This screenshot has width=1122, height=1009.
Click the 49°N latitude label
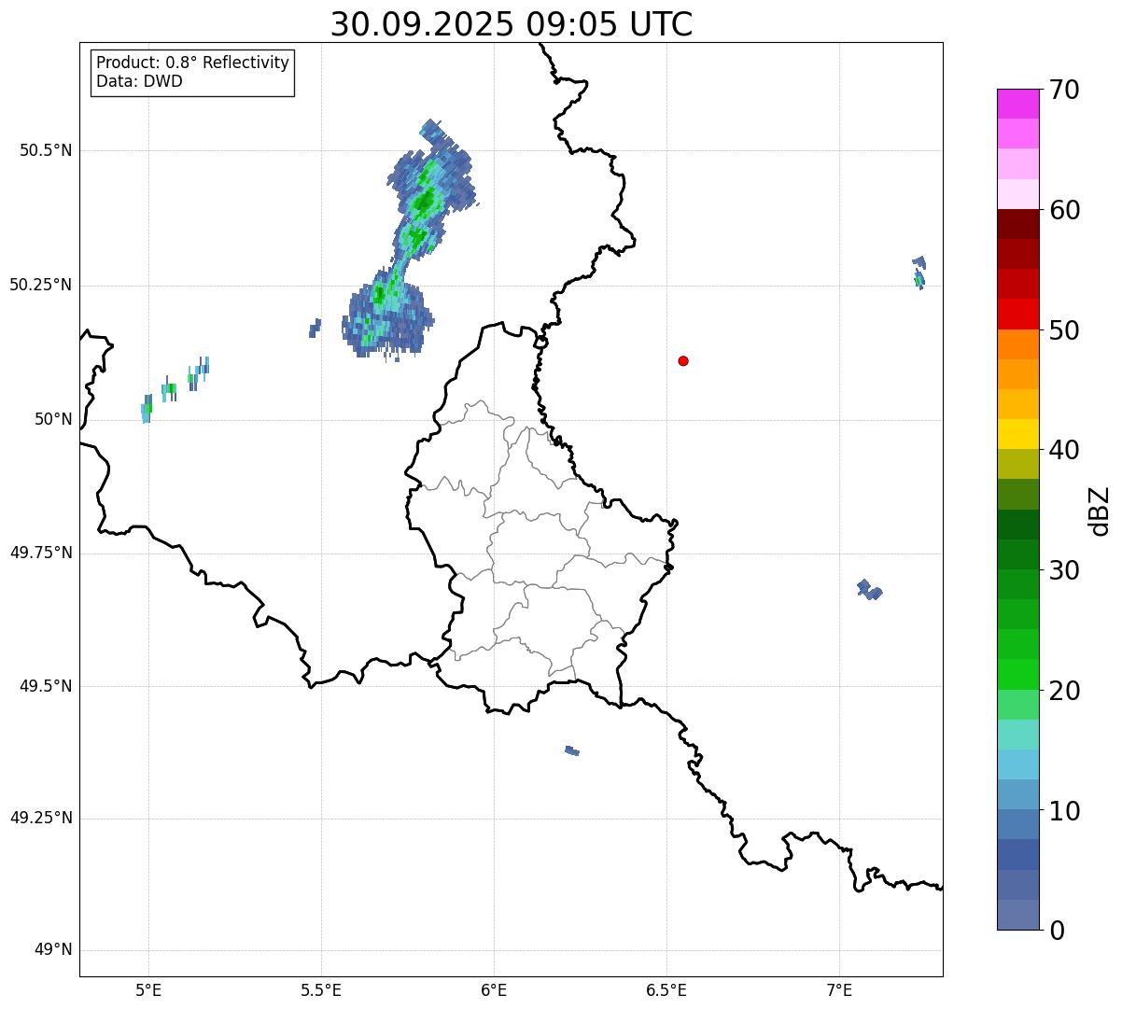point(53,950)
